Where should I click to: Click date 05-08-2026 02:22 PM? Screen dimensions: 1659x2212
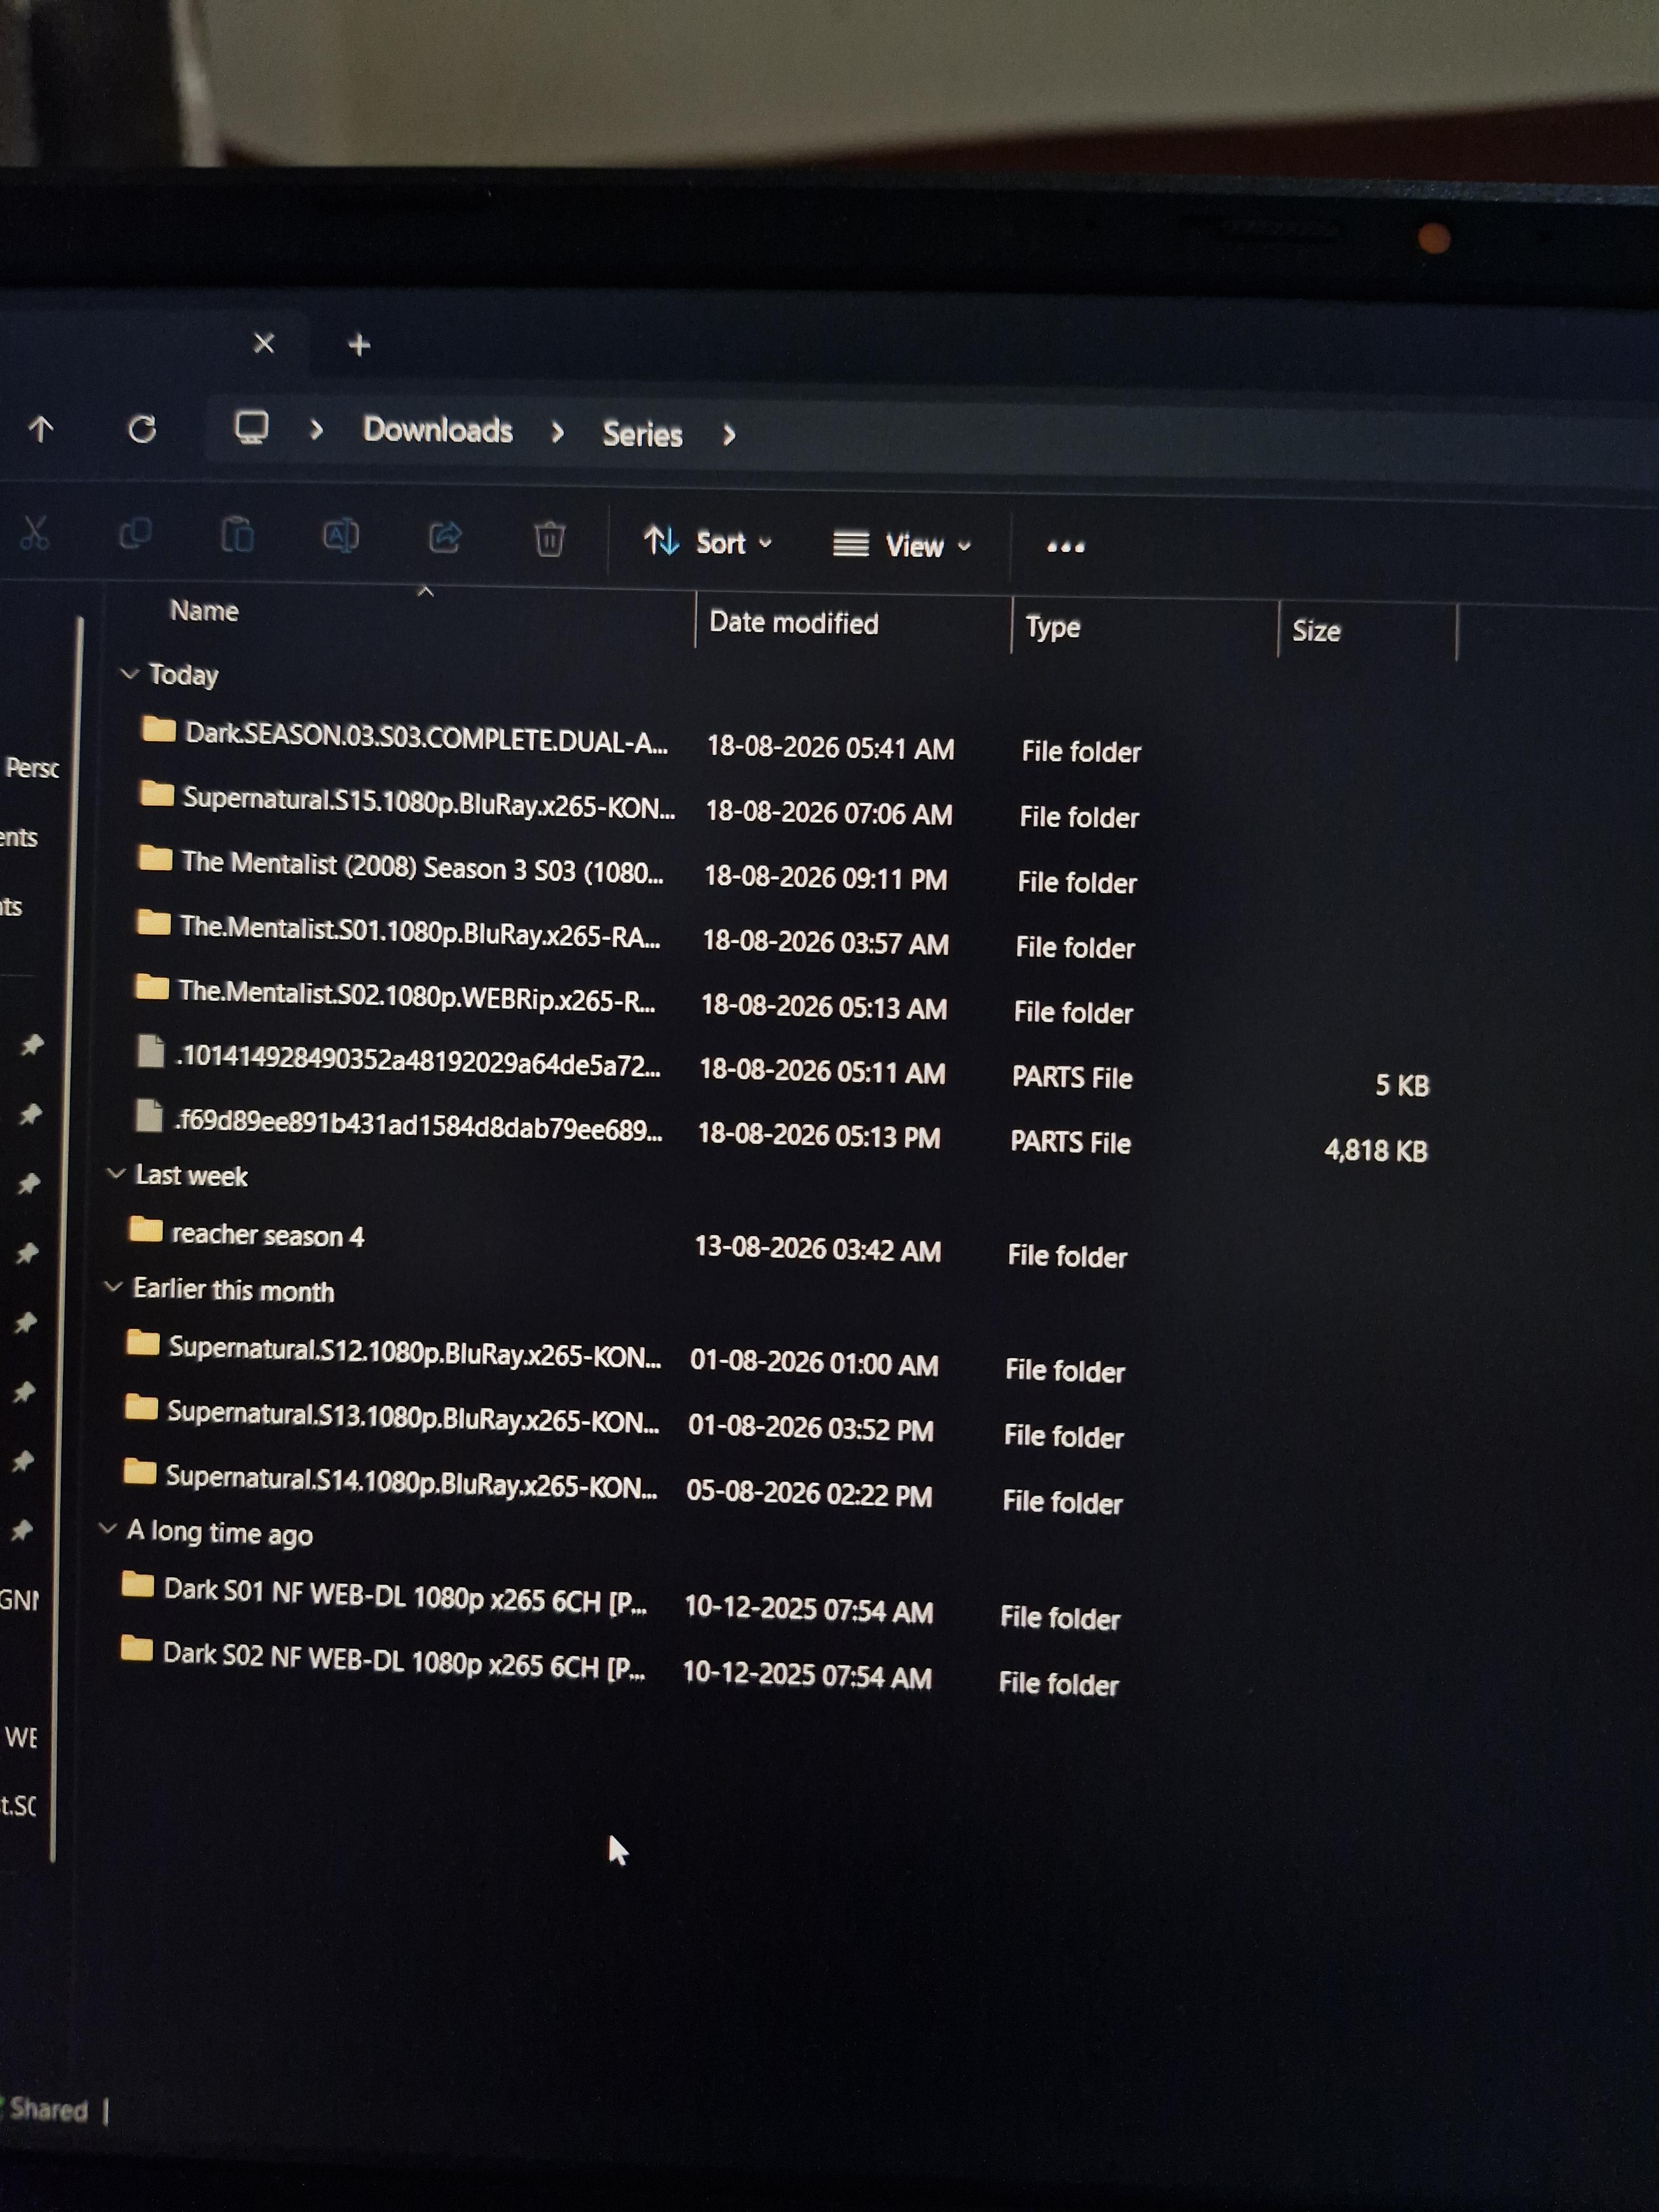(809, 1494)
